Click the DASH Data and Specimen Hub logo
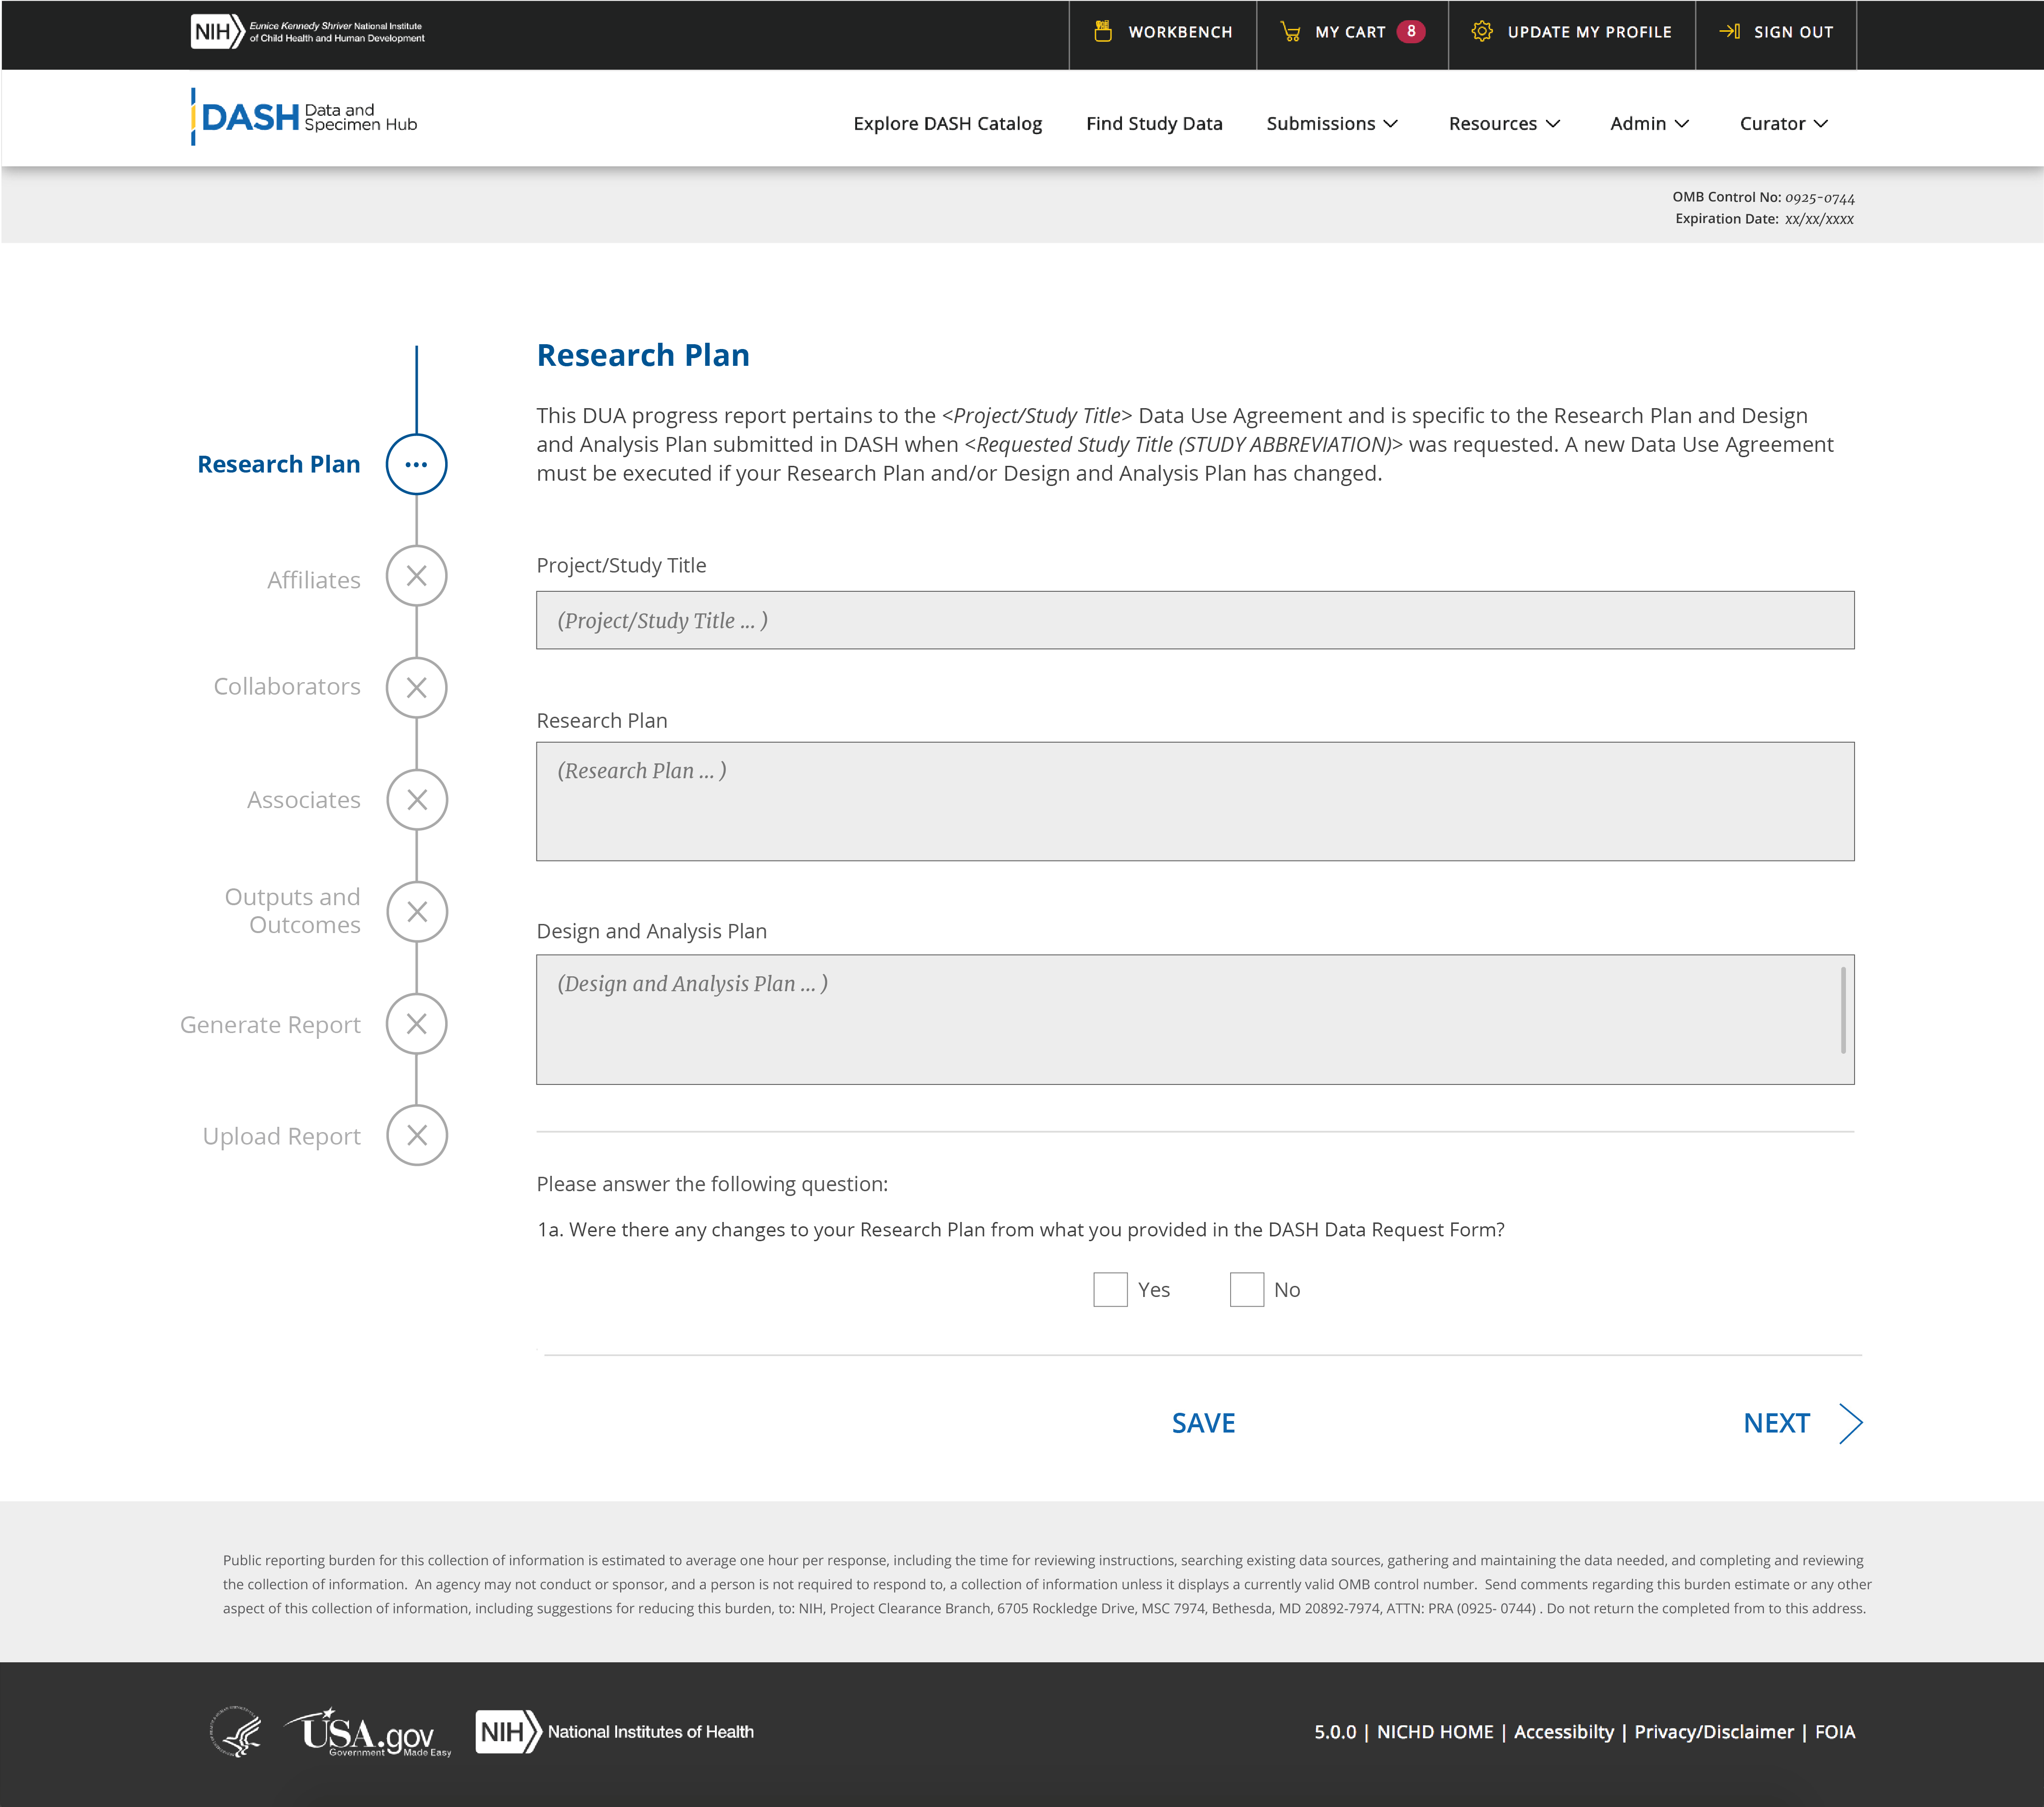 click(305, 118)
